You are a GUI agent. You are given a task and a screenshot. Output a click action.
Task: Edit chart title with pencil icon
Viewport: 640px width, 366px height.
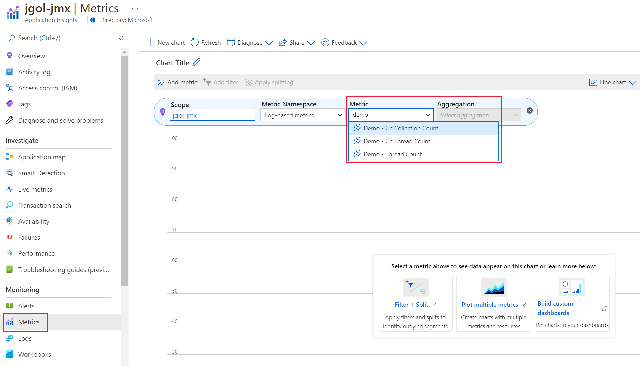tap(196, 62)
